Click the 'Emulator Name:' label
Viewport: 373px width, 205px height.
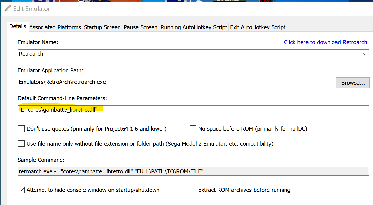[x=38, y=42]
